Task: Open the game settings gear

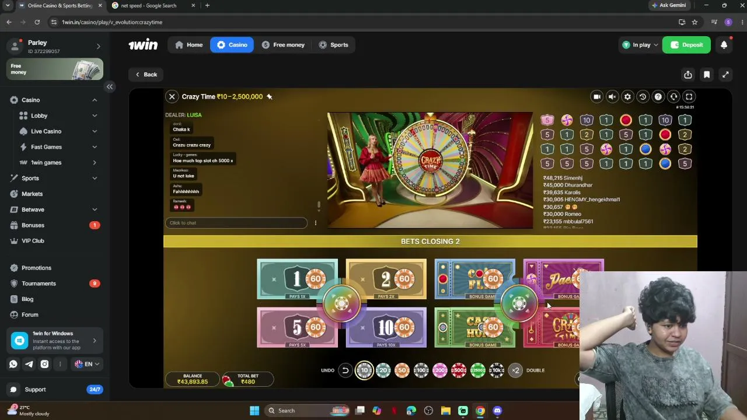Action: point(627,97)
